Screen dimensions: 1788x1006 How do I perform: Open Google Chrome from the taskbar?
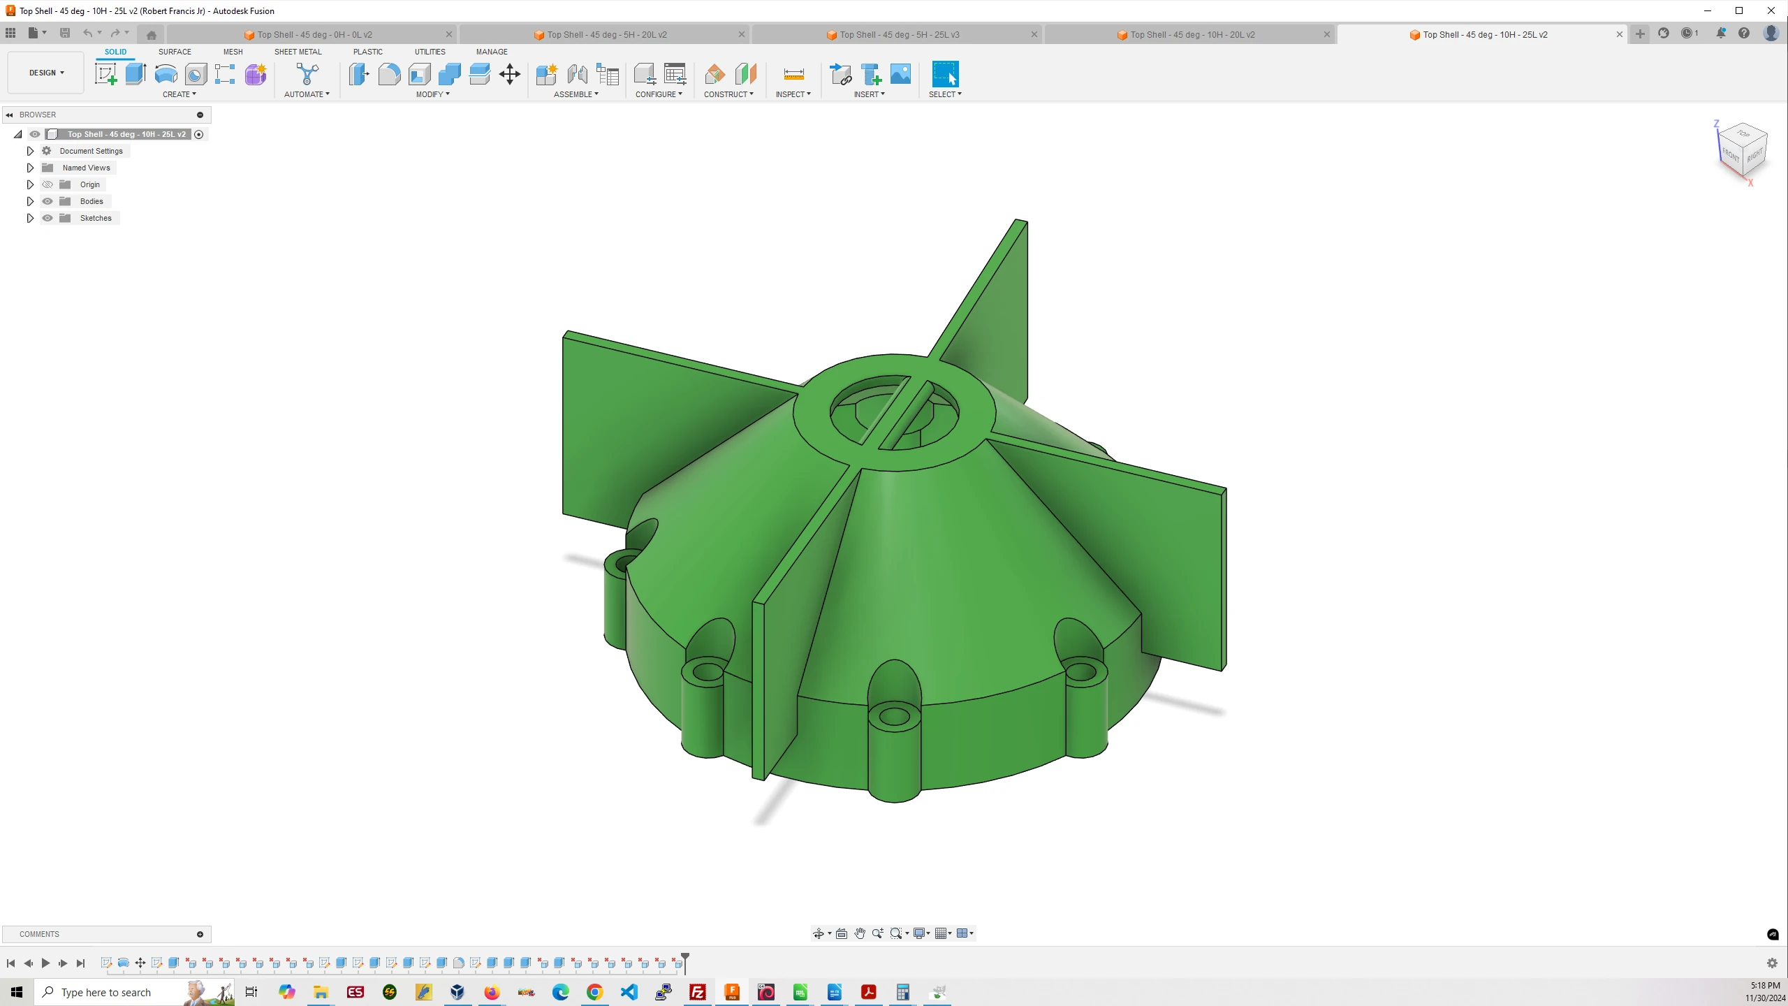pyautogui.click(x=594, y=992)
